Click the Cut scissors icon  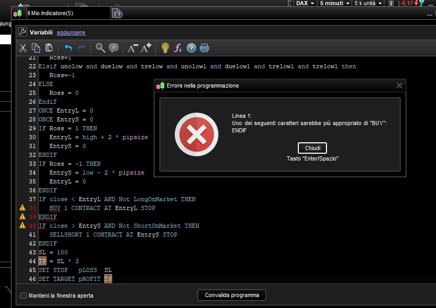pos(23,48)
